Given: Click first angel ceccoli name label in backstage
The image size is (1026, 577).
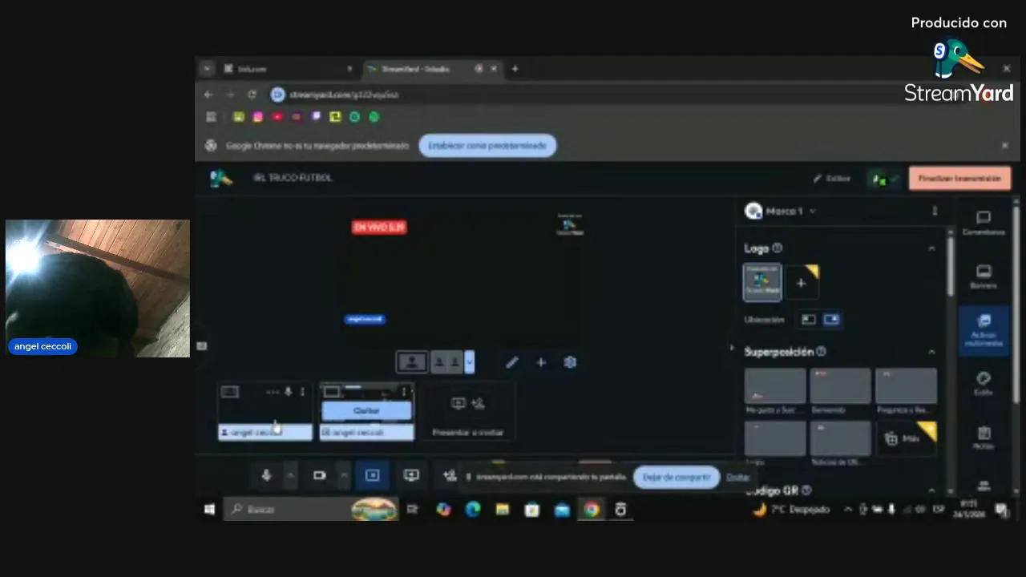Looking at the screenshot, I should (x=265, y=433).
